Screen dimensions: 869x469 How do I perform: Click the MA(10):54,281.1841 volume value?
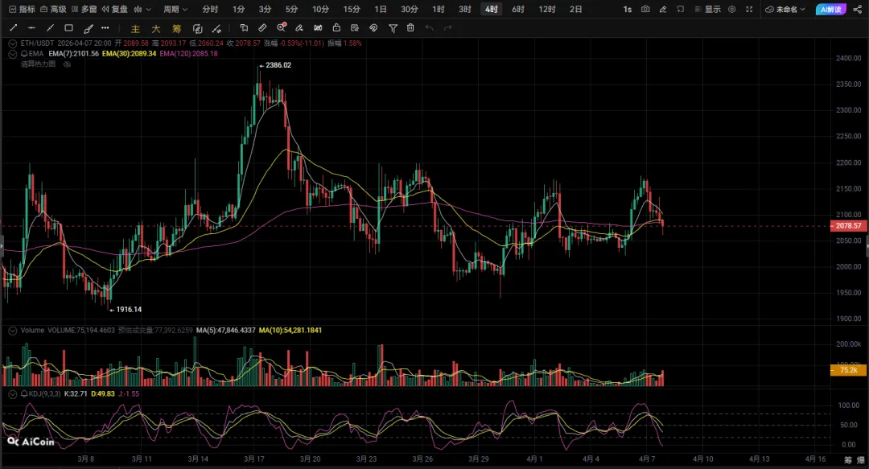click(x=290, y=331)
